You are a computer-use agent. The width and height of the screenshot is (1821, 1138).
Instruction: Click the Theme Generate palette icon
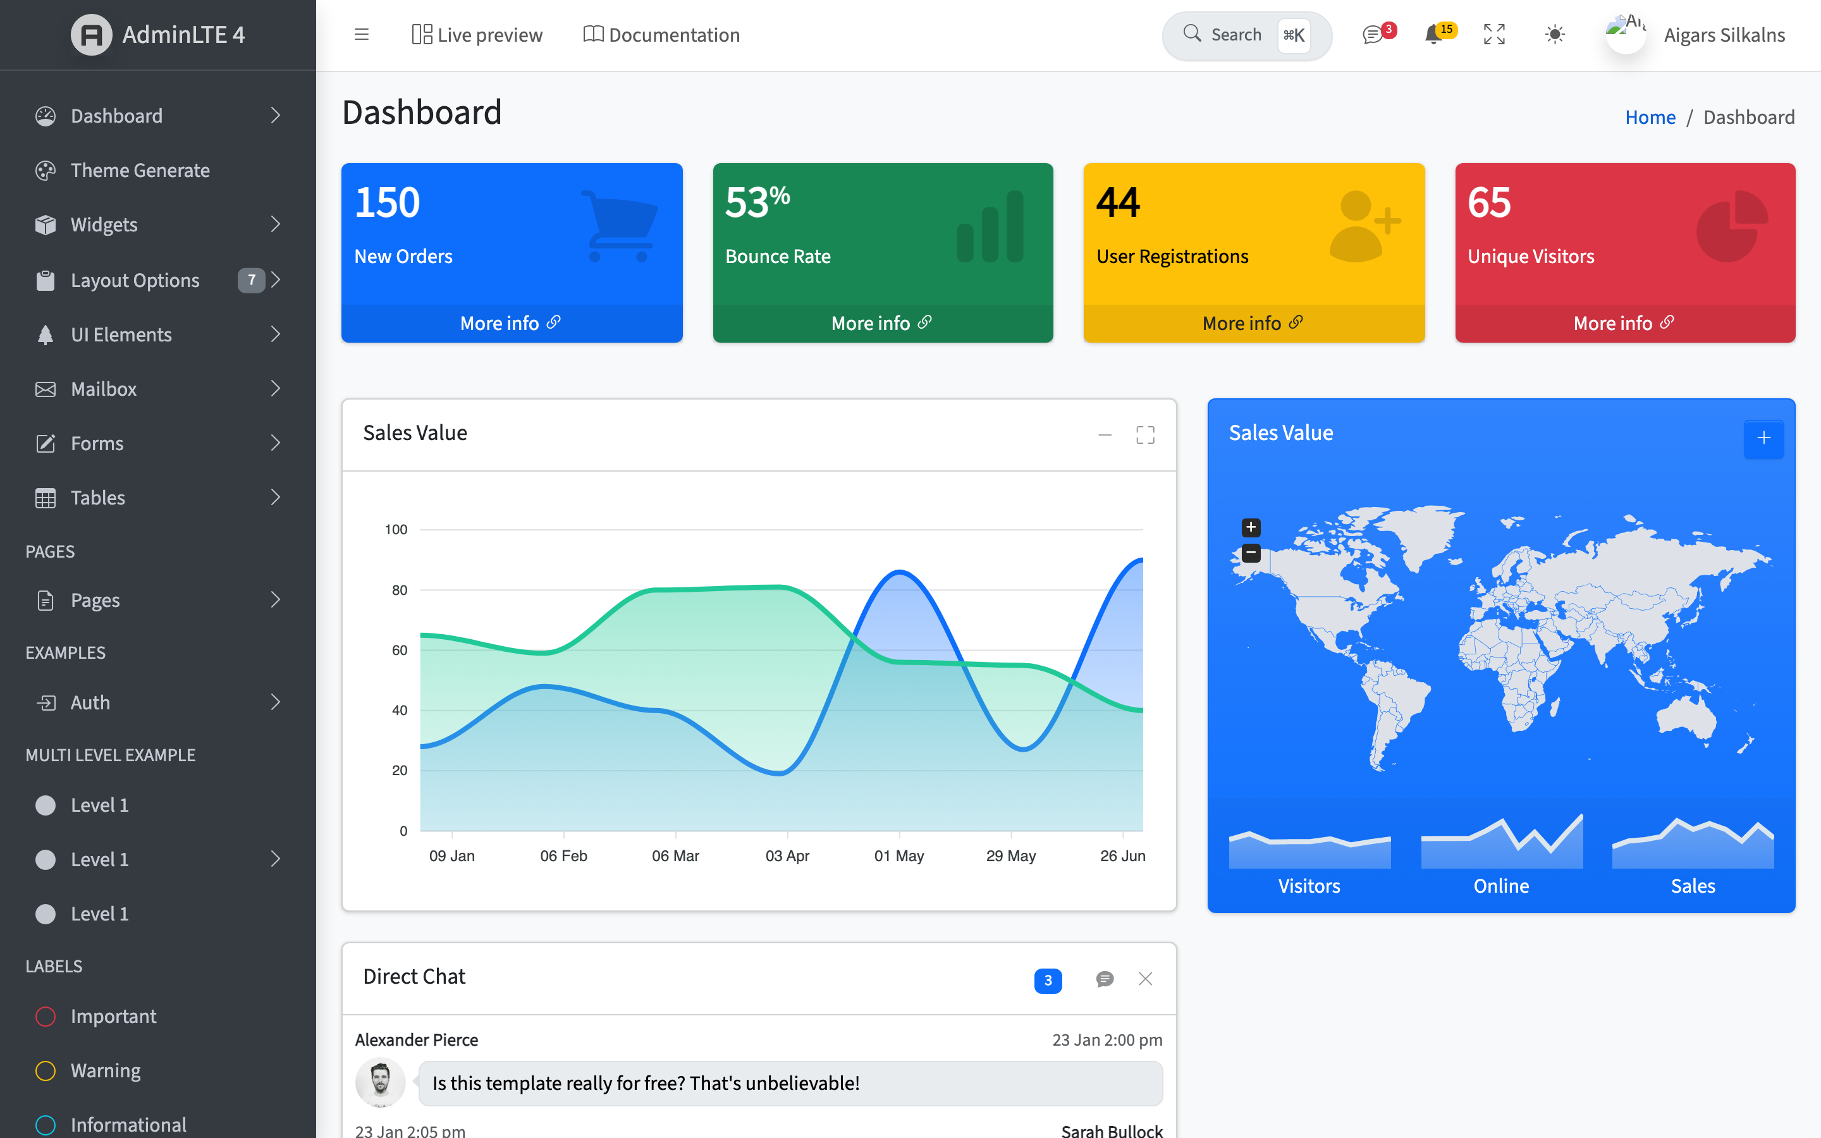coord(45,170)
